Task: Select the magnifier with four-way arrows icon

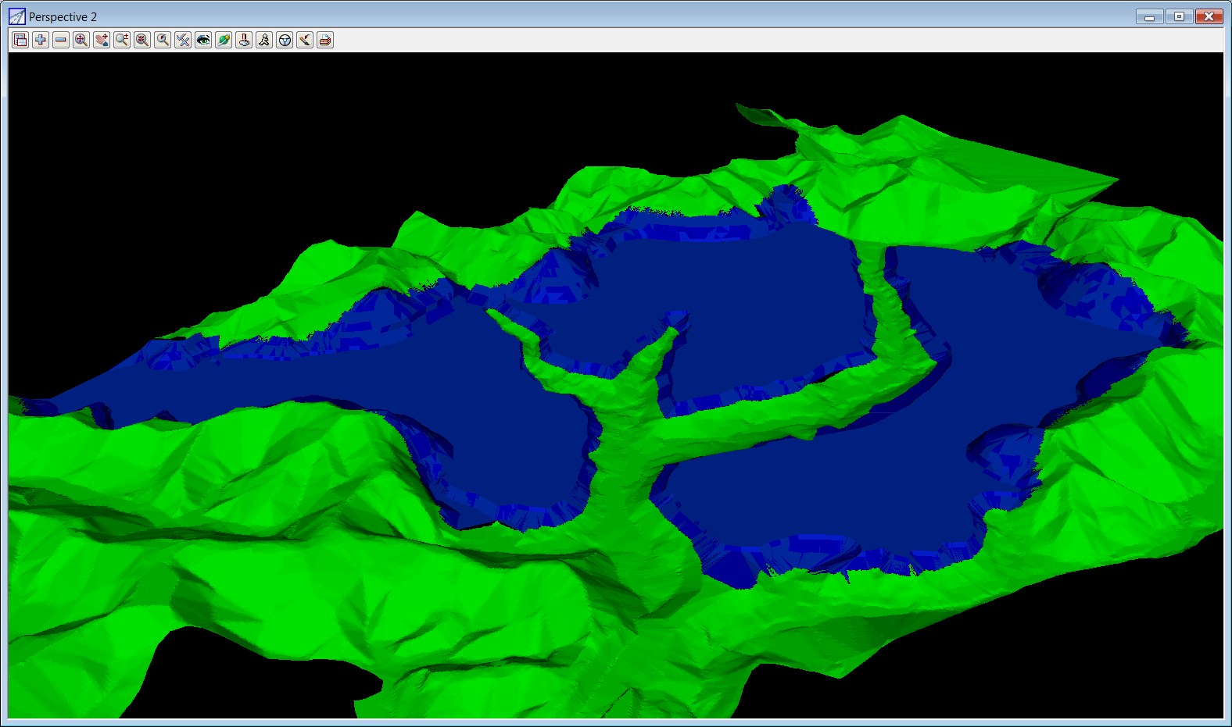Action: point(81,40)
